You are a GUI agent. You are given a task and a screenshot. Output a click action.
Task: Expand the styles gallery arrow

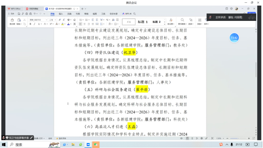tap(165, 24)
